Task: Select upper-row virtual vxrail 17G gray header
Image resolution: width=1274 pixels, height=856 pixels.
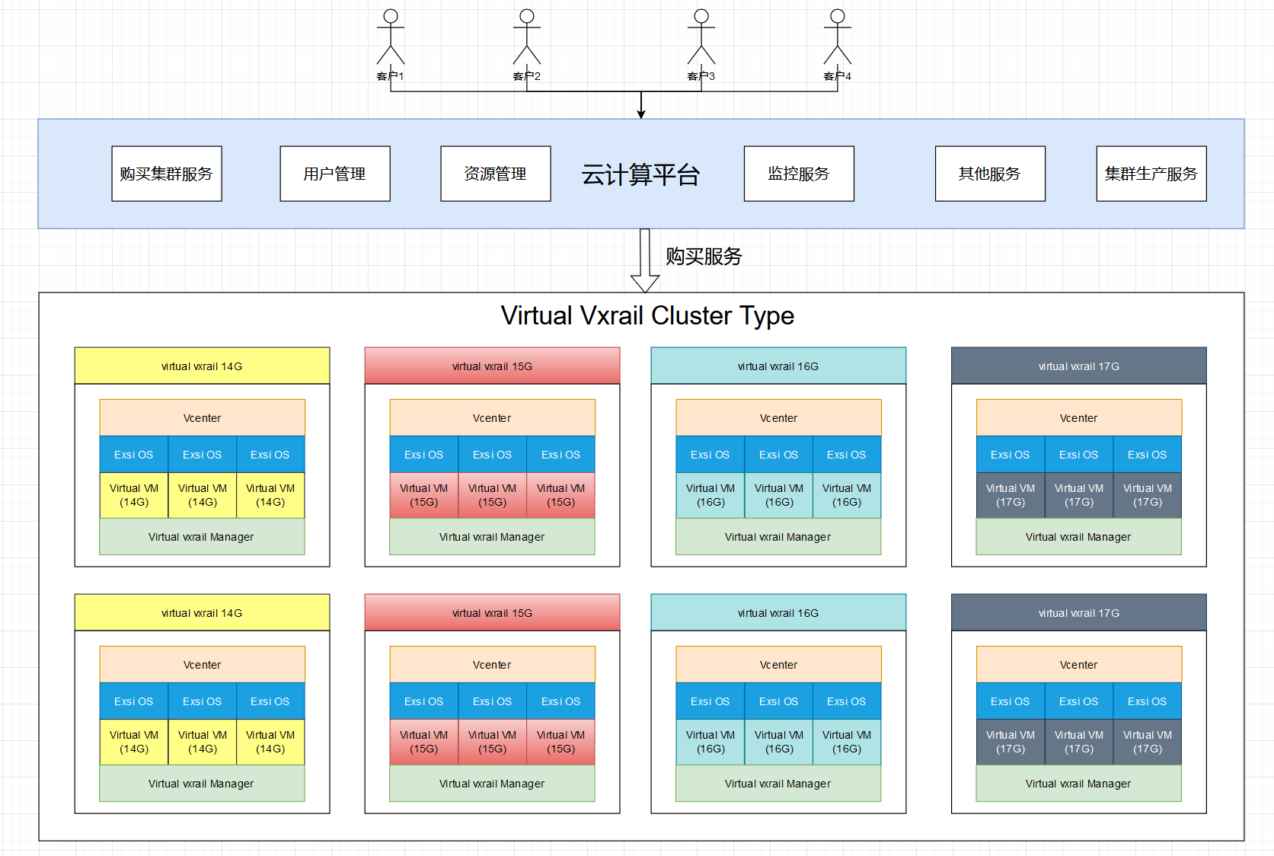Action: (1079, 366)
